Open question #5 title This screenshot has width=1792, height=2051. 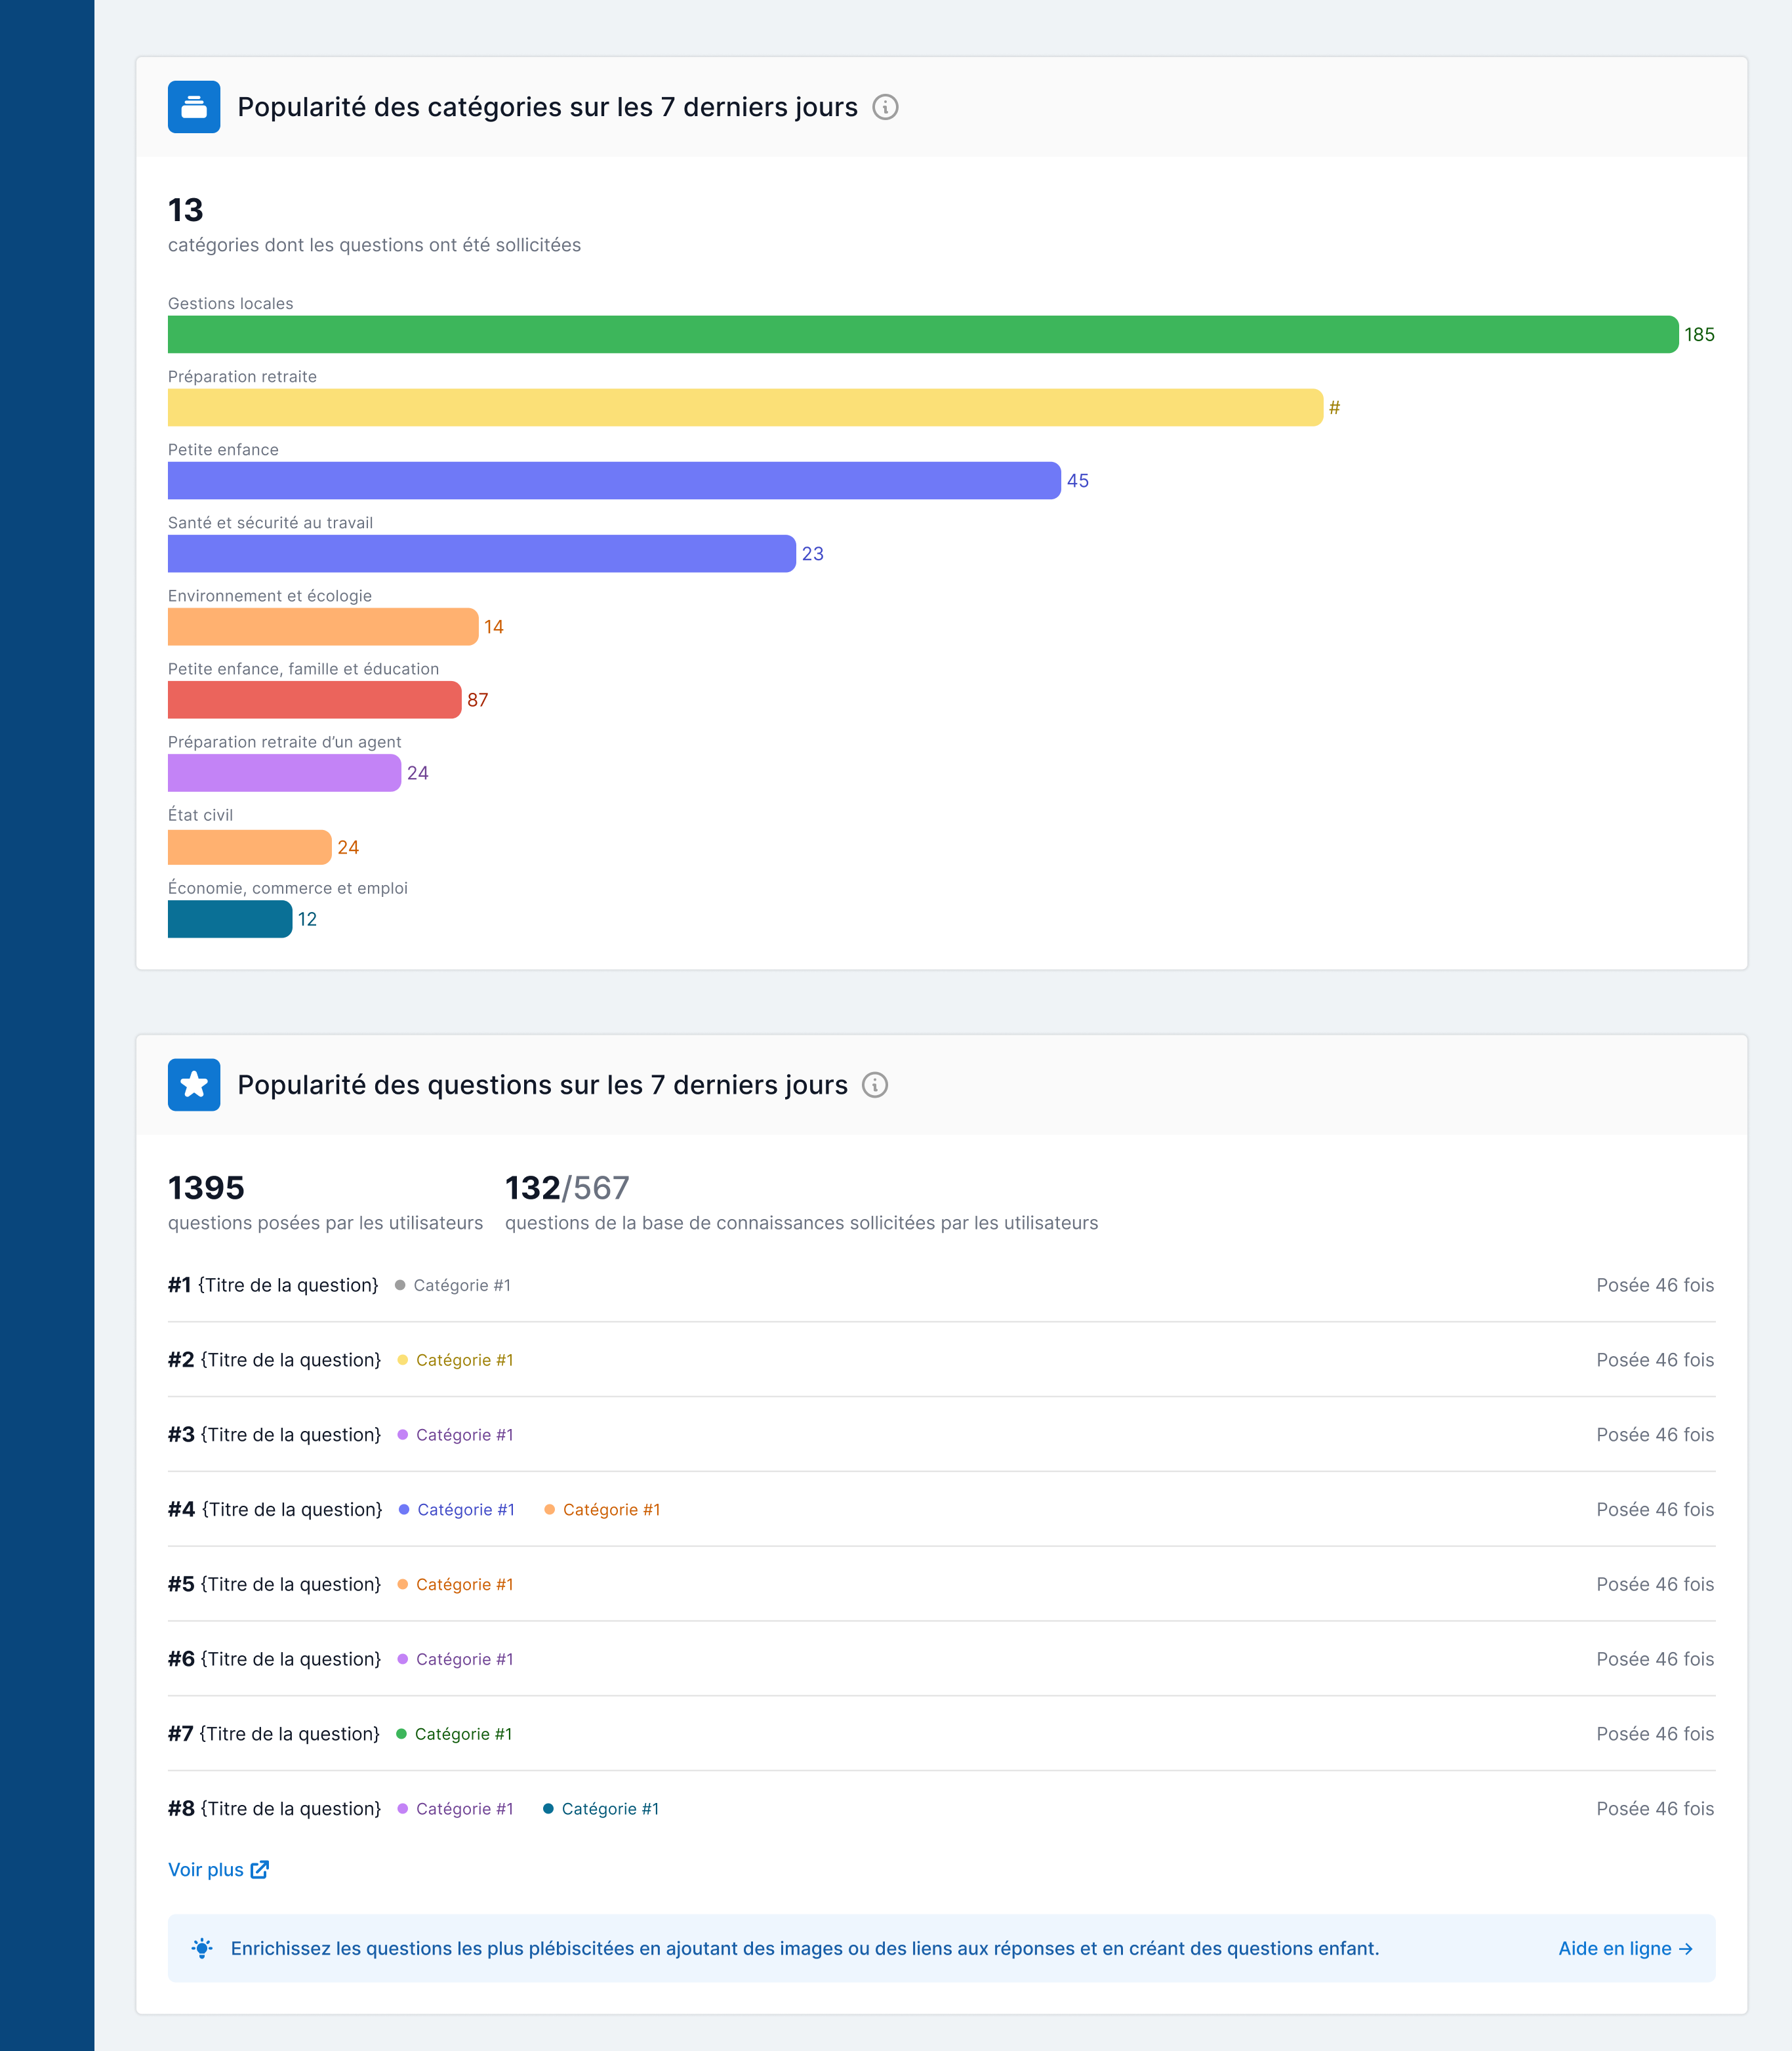pos(290,1584)
